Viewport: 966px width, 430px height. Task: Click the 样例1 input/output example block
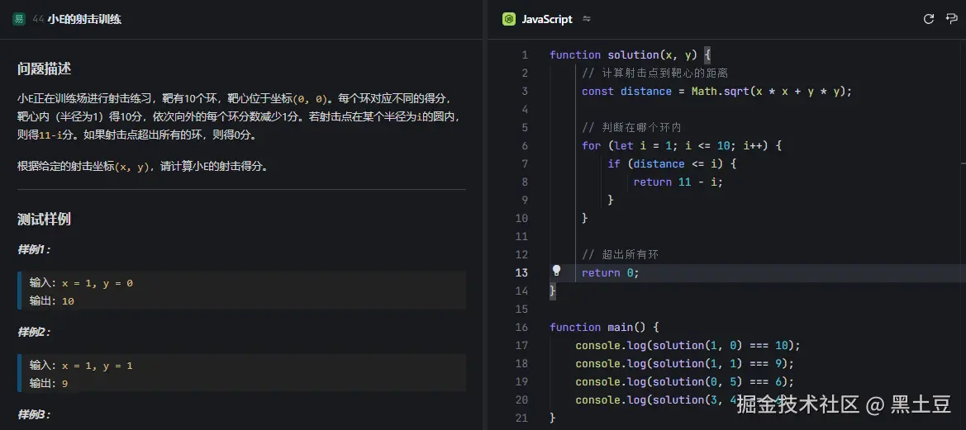(x=241, y=291)
